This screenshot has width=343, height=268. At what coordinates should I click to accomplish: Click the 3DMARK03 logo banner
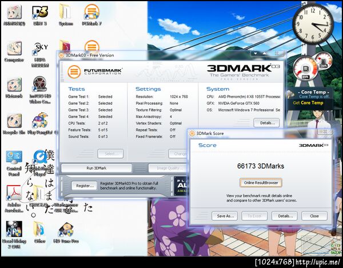(x=244, y=71)
